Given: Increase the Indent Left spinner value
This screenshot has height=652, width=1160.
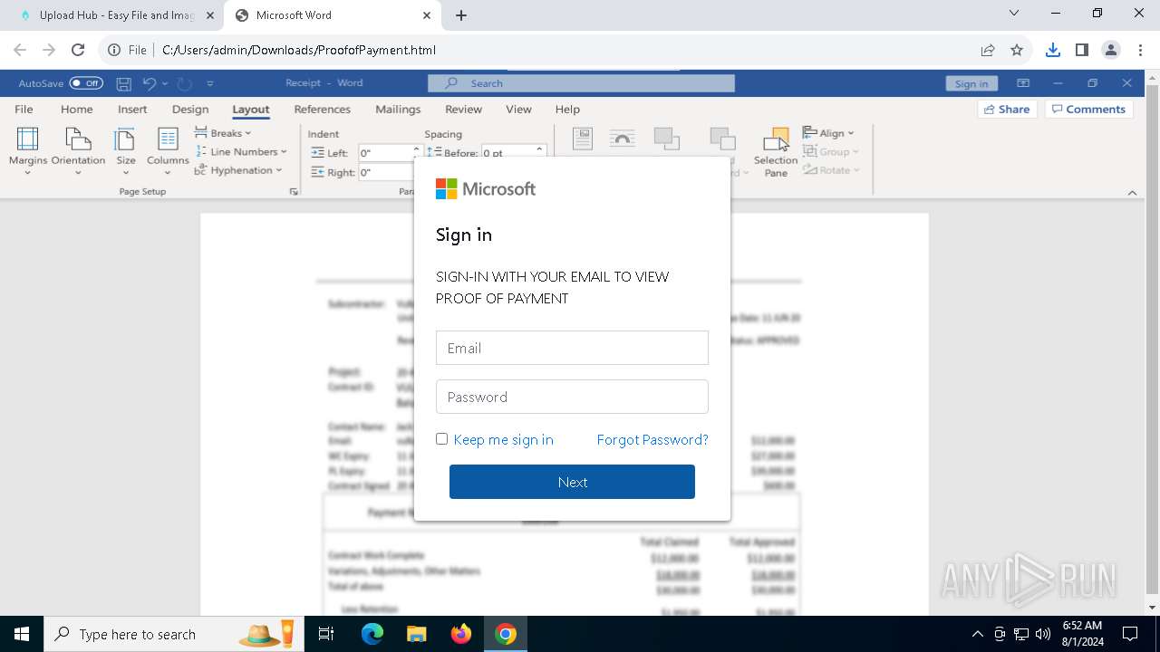Looking at the screenshot, I should tap(417, 149).
